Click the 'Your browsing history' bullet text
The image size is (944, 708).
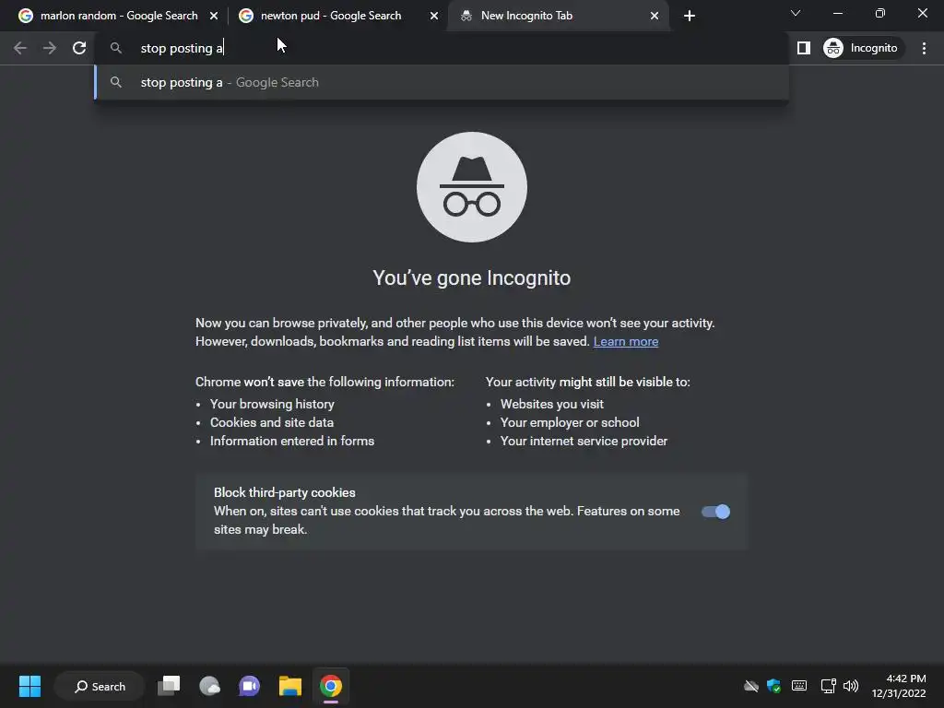[x=272, y=404]
